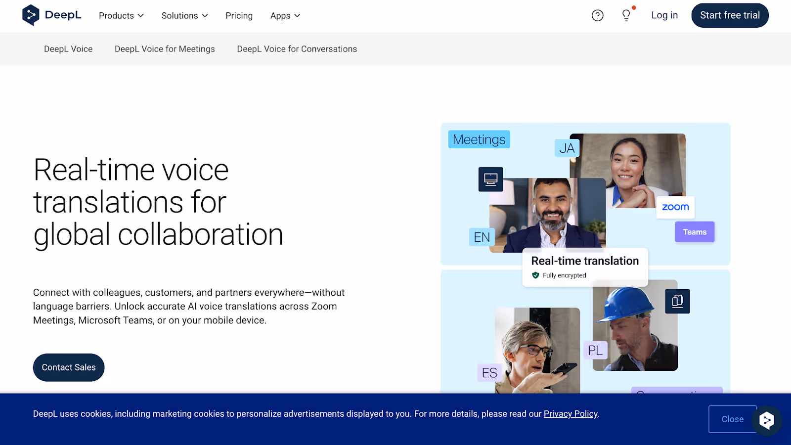
Task: Click the DeepL logo icon
Action: point(31,15)
